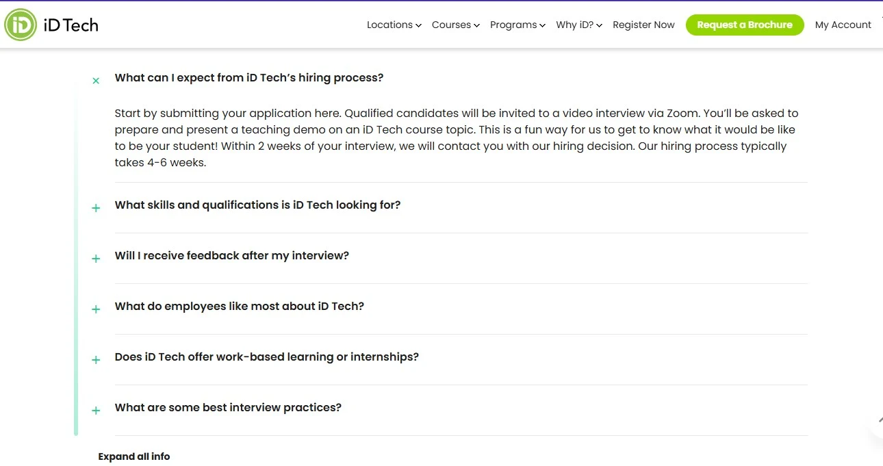The width and height of the screenshot is (883, 466).
Task: Click the Request a Brochure button
Action: [745, 25]
